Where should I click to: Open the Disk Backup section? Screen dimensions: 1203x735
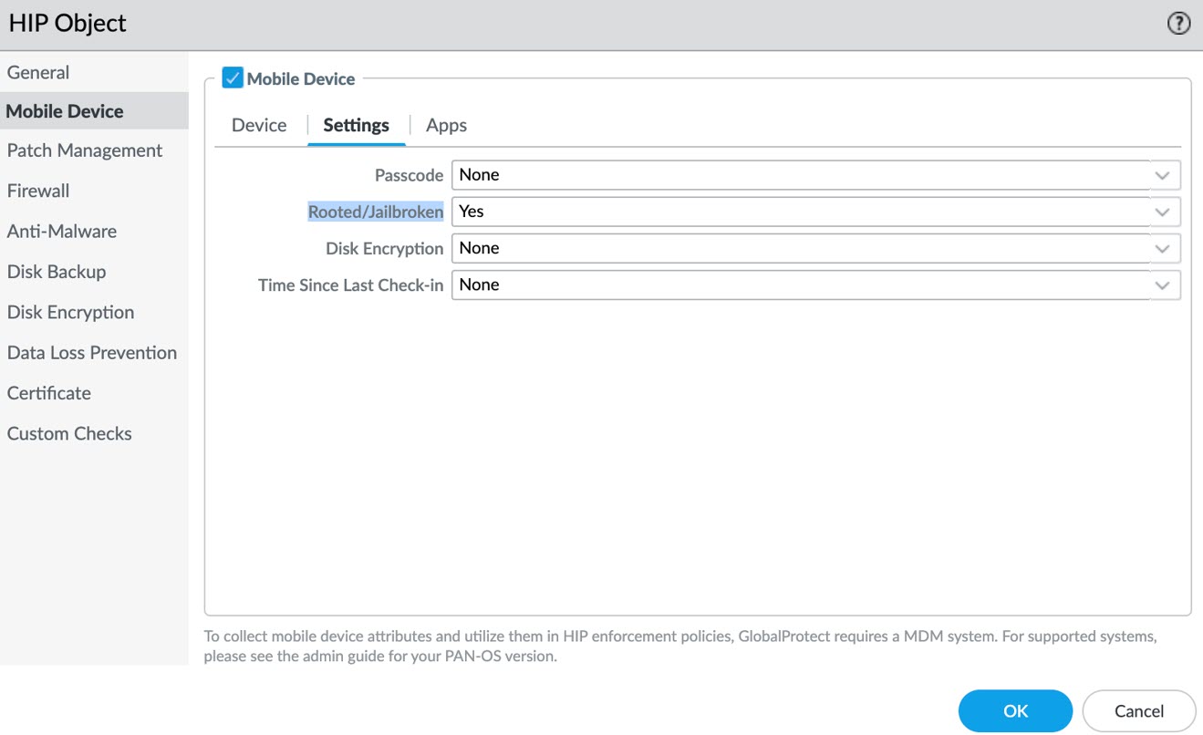coord(57,272)
